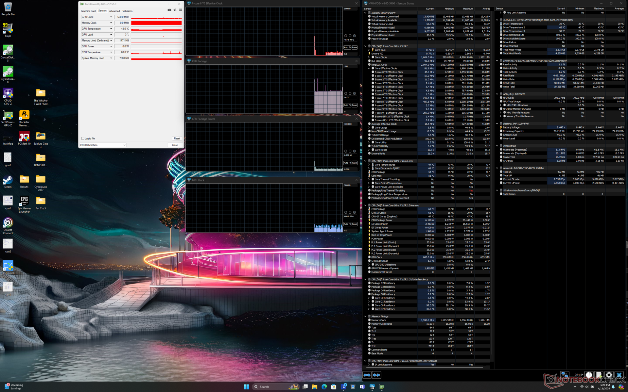Enable Log to file checkbox
Image resolution: width=628 pixels, height=392 pixels.
click(x=83, y=139)
